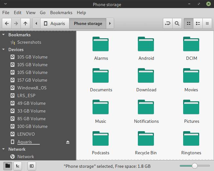Open the search magnifier tool
The width and height of the screenshot is (214, 171).
(x=177, y=23)
